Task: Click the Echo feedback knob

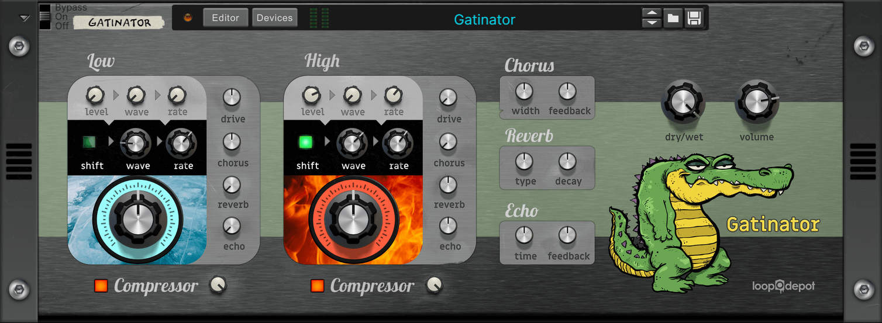Action: click(x=567, y=235)
